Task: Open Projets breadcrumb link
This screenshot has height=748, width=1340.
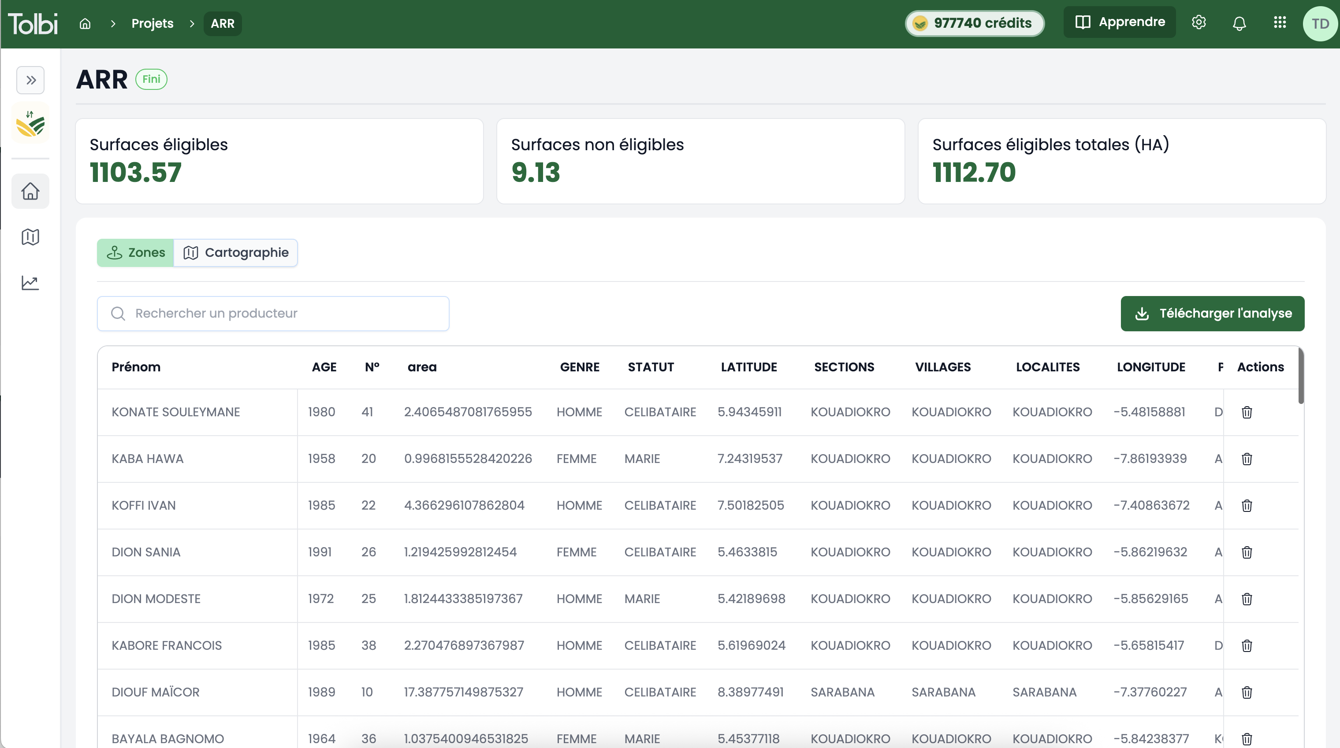Action: coord(153,23)
